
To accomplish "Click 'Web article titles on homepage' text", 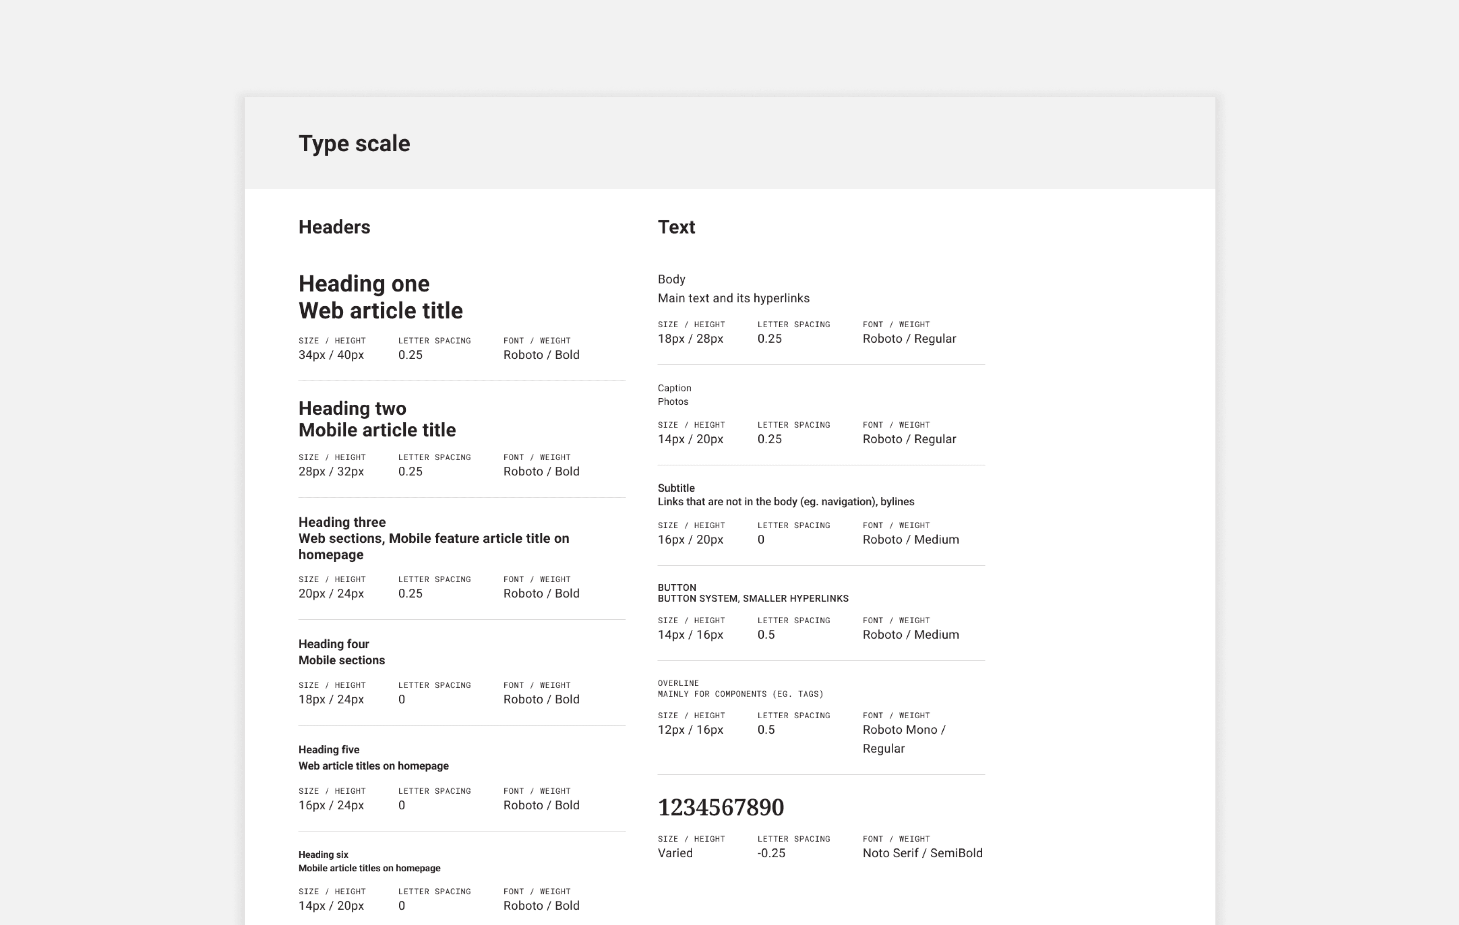I will [373, 766].
